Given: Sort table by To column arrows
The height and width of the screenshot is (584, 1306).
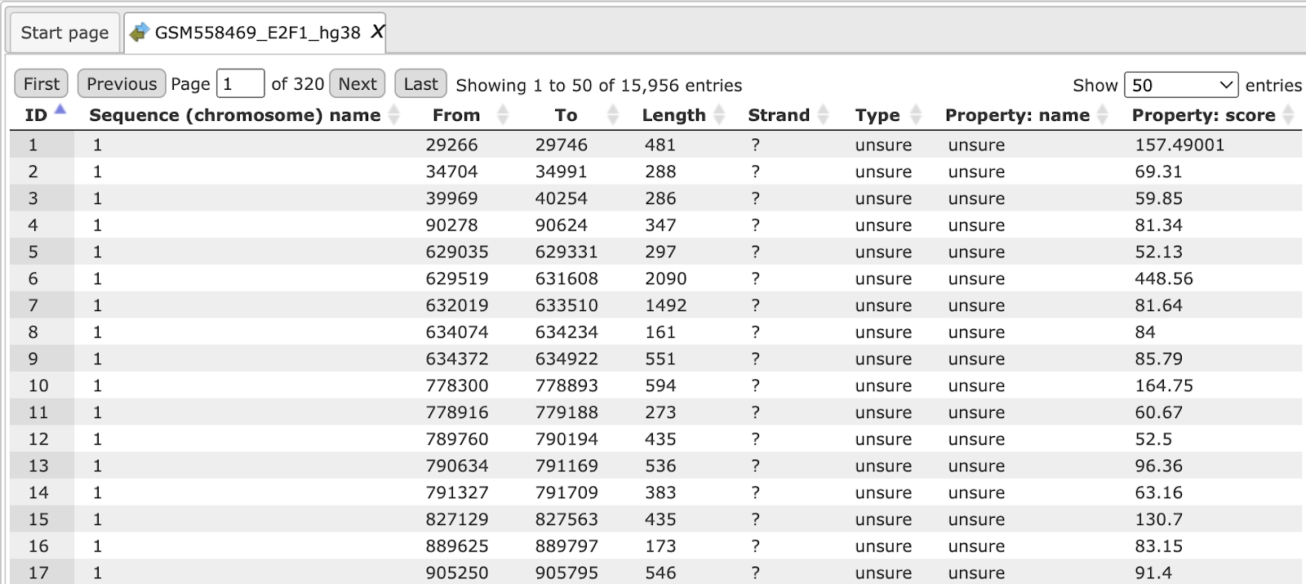Looking at the screenshot, I should point(613,115).
